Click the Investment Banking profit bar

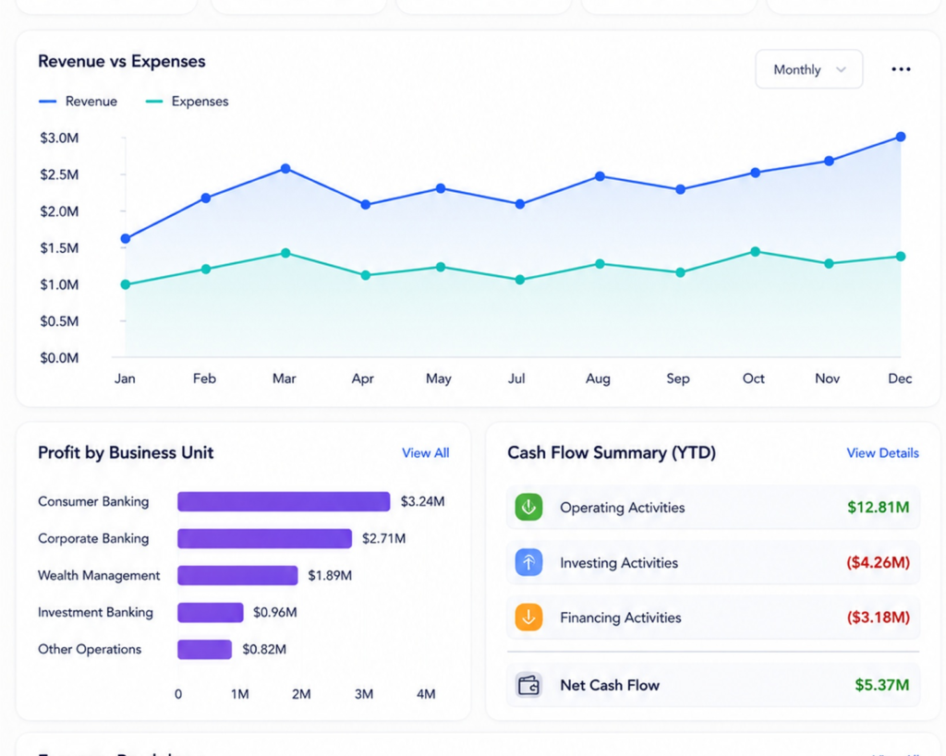[211, 613]
